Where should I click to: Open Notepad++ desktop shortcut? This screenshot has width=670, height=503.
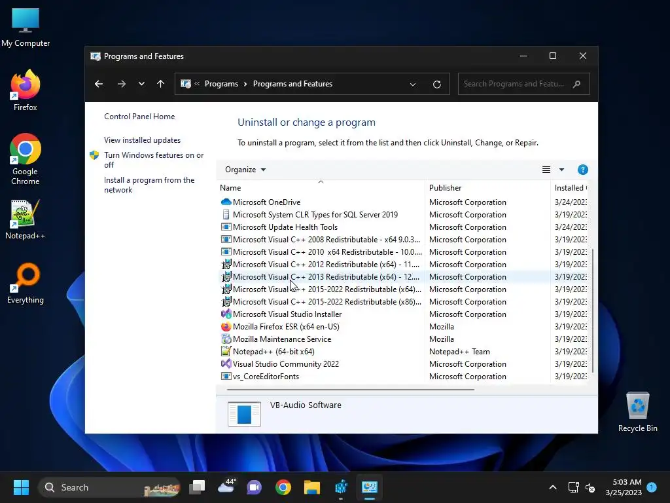click(x=26, y=219)
